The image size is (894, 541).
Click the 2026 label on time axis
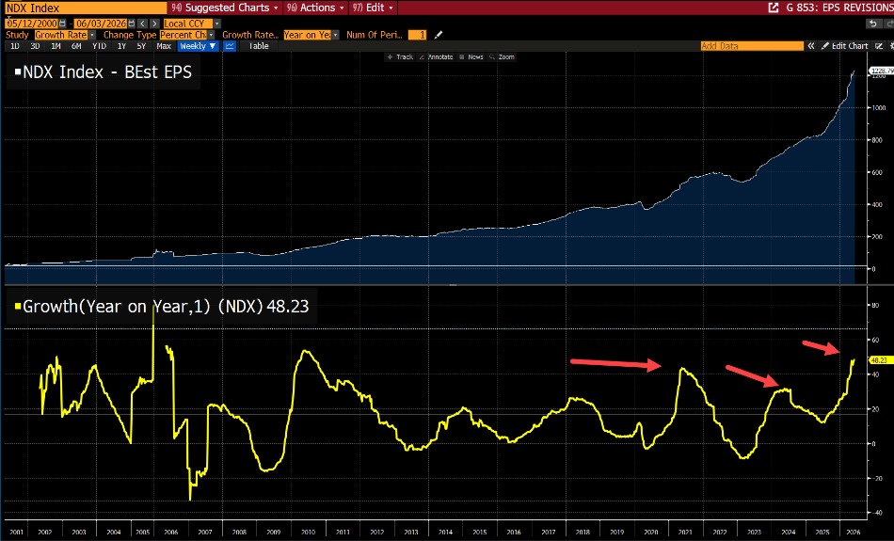853,532
